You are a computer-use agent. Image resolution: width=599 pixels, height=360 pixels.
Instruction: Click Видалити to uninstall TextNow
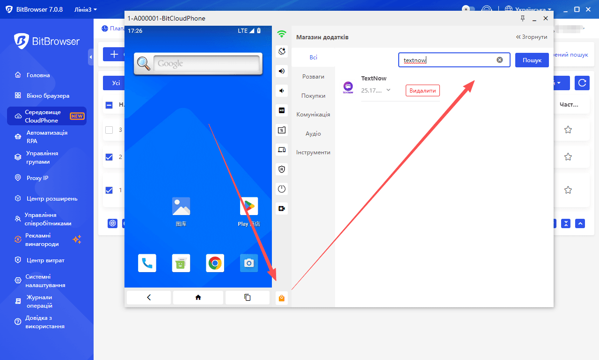coord(423,91)
